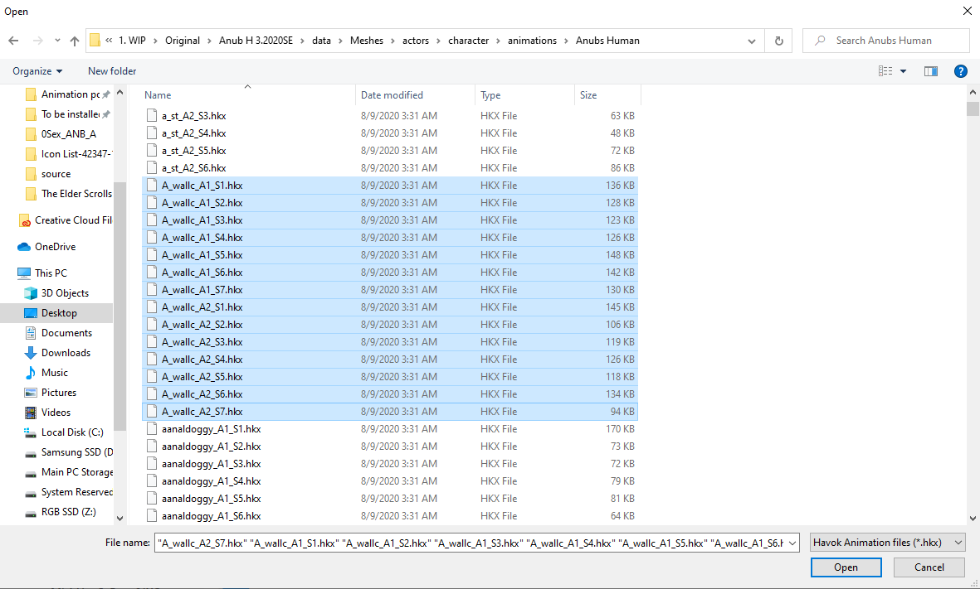Click the animations breadcrumb

click(x=532, y=40)
